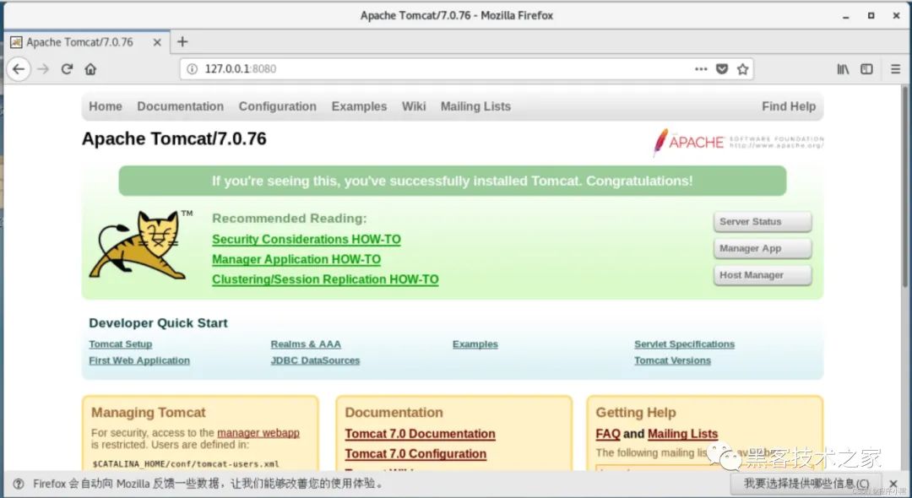Open Mailing Lists link in Getting Help

tap(682, 434)
